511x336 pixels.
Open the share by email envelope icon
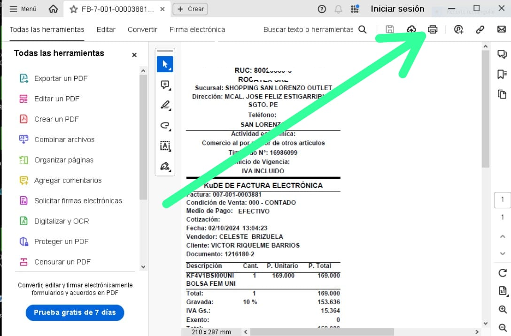pos(501,30)
